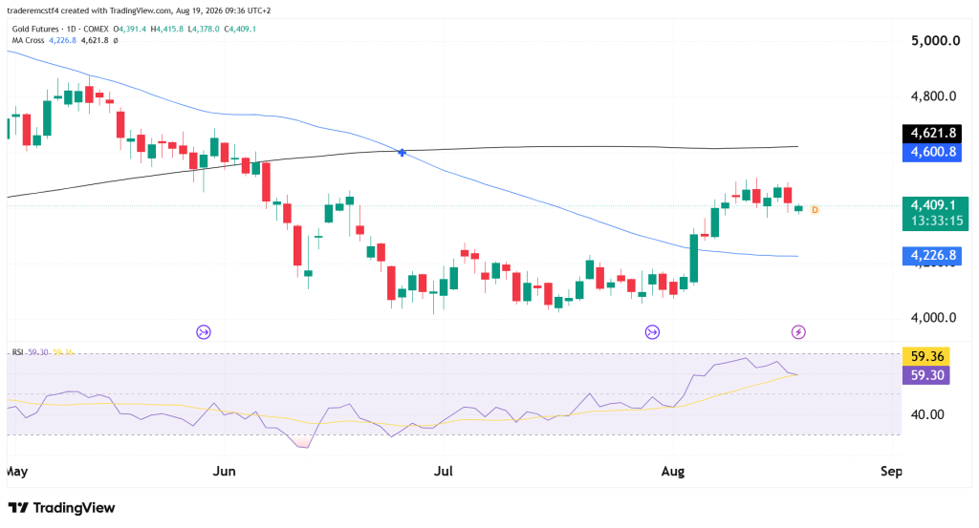
Task: Click the 40.00 RSI axis label
Action: coord(927,414)
